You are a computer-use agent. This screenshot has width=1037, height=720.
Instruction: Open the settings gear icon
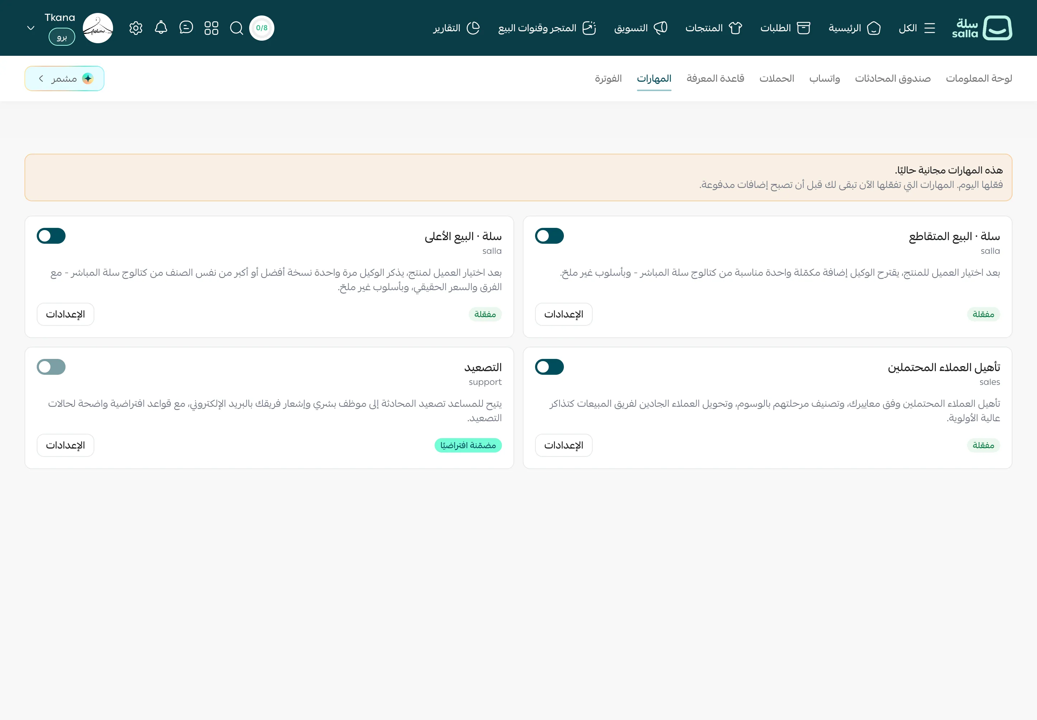pyautogui.click(x=135, y=28)
